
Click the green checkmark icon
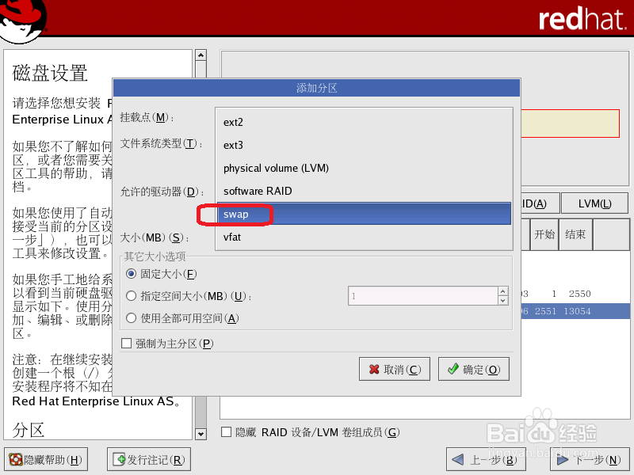tap(453, 368)
